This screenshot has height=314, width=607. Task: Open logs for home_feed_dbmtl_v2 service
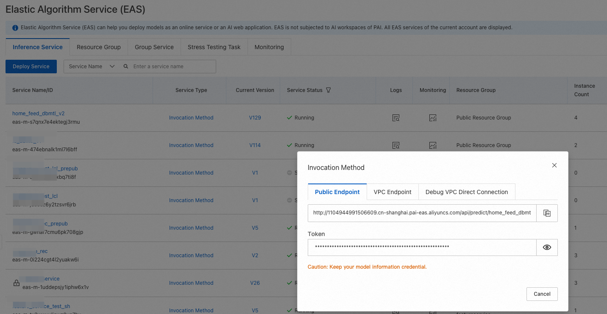coord(396,118)
